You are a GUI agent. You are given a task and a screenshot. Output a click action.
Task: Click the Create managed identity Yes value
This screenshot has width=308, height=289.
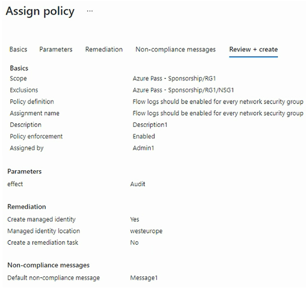point(134,219)
